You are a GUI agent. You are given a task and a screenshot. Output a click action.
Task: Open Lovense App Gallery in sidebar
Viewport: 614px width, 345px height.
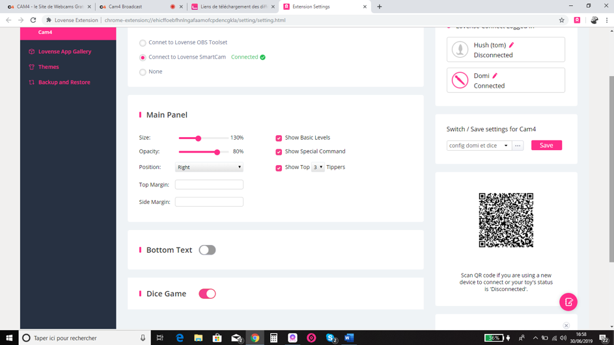64,51
